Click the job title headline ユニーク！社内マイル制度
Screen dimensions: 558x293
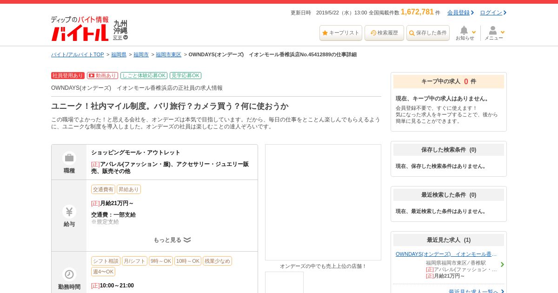(x=170, y=106)
